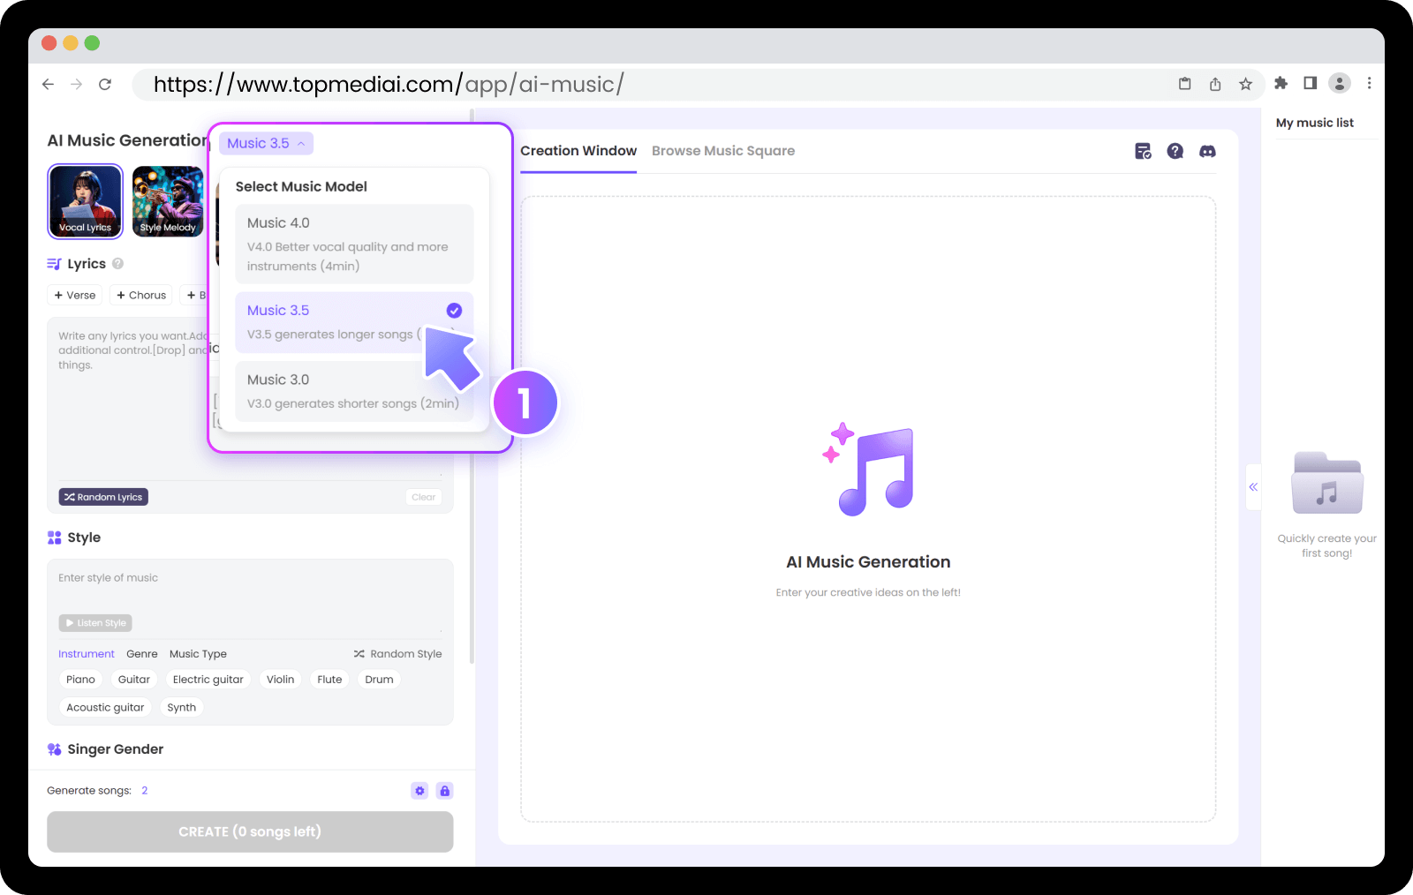
Task: Open browser profile avatar
Action: pos(1340,83)
